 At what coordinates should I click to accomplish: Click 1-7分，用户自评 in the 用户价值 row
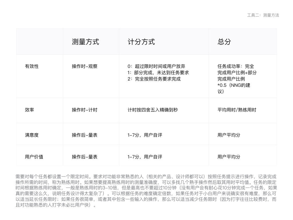[145, 157]
